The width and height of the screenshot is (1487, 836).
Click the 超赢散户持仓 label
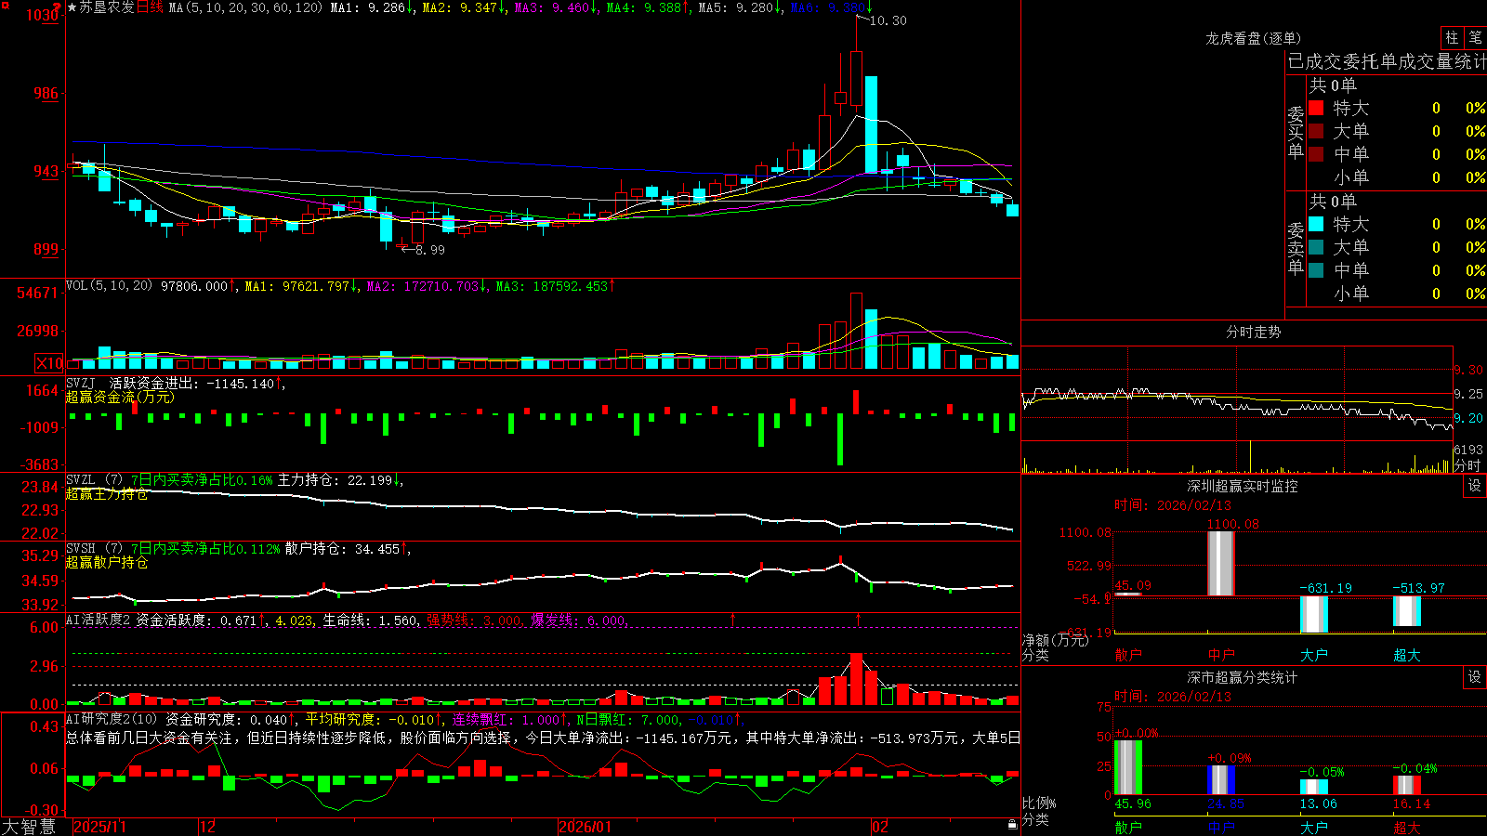106,562
